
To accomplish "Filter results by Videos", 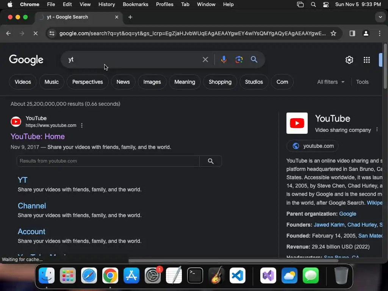I will tap(23, 82).
